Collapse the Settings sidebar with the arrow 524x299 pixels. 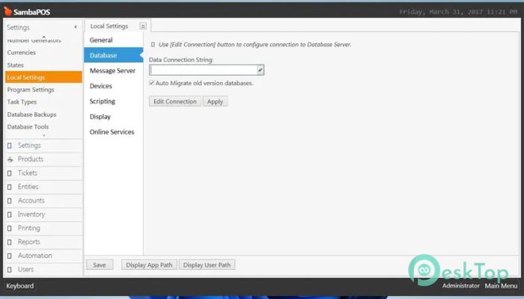76,27
